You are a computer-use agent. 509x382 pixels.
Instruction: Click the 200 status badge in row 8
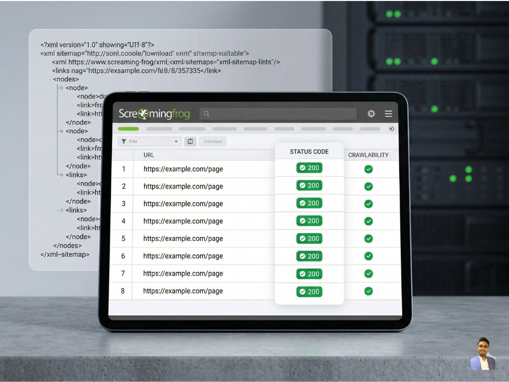click(309, 292)
